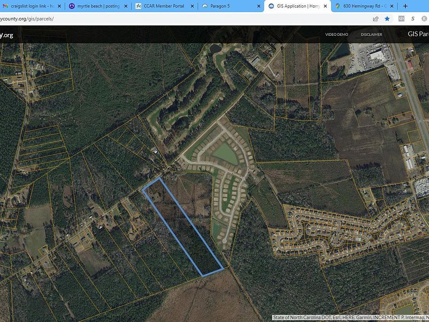Select the GIS Application Horry tab

[298, 6]
